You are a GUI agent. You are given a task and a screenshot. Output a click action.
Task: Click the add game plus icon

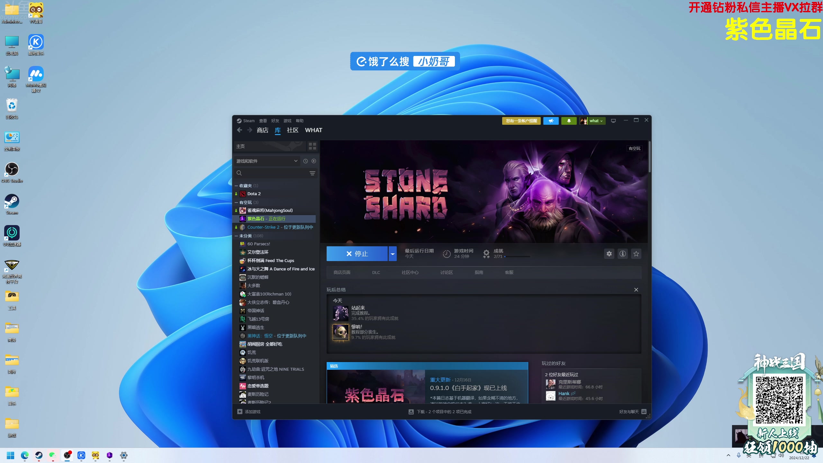pyautogui.click(x=240, y=412)
